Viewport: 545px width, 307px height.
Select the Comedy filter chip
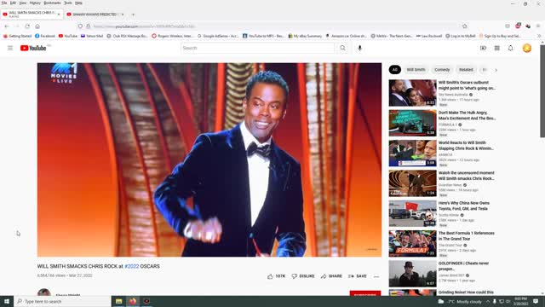point(442,70)
